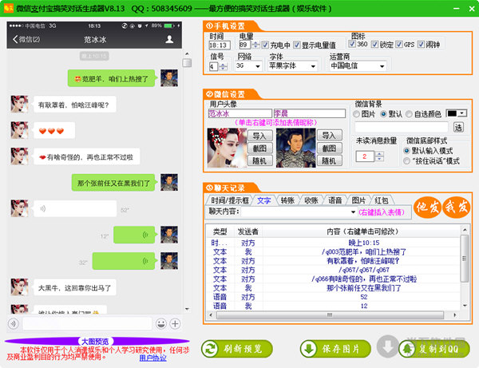Click the contact profile icon in chat header
This screenshot has height=368, width=479.
click(169, 38)
